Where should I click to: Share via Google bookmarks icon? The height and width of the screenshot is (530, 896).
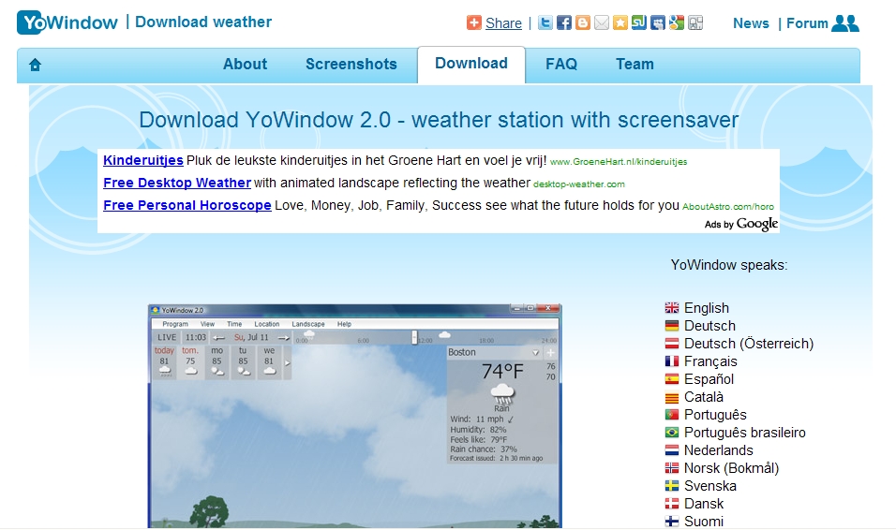tap(677, 22)
